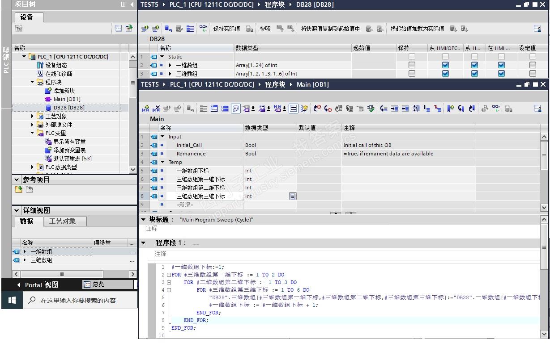Toggle 保持 (retain) checkbox for 一维数组
This screenshot has width=550, height=343.
(412, 65)
